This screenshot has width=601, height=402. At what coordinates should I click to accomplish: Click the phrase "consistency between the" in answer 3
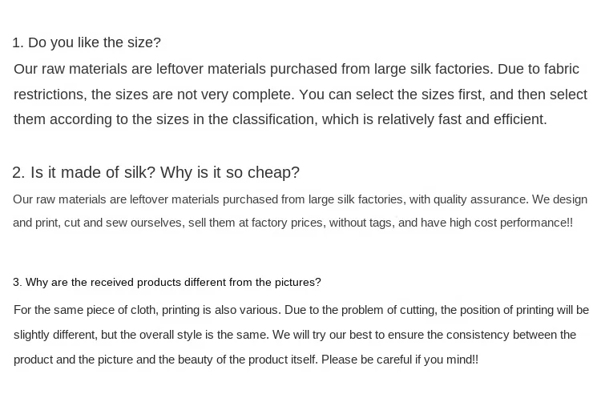(x=511, y=335)
